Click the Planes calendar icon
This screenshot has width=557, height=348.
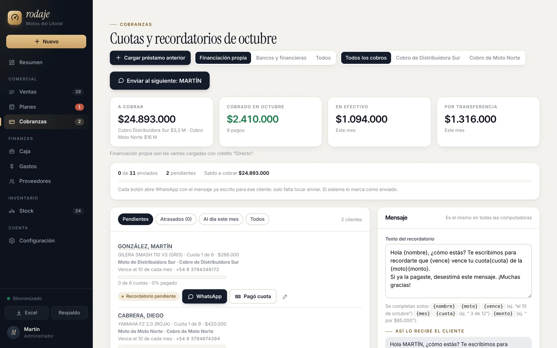12,107
